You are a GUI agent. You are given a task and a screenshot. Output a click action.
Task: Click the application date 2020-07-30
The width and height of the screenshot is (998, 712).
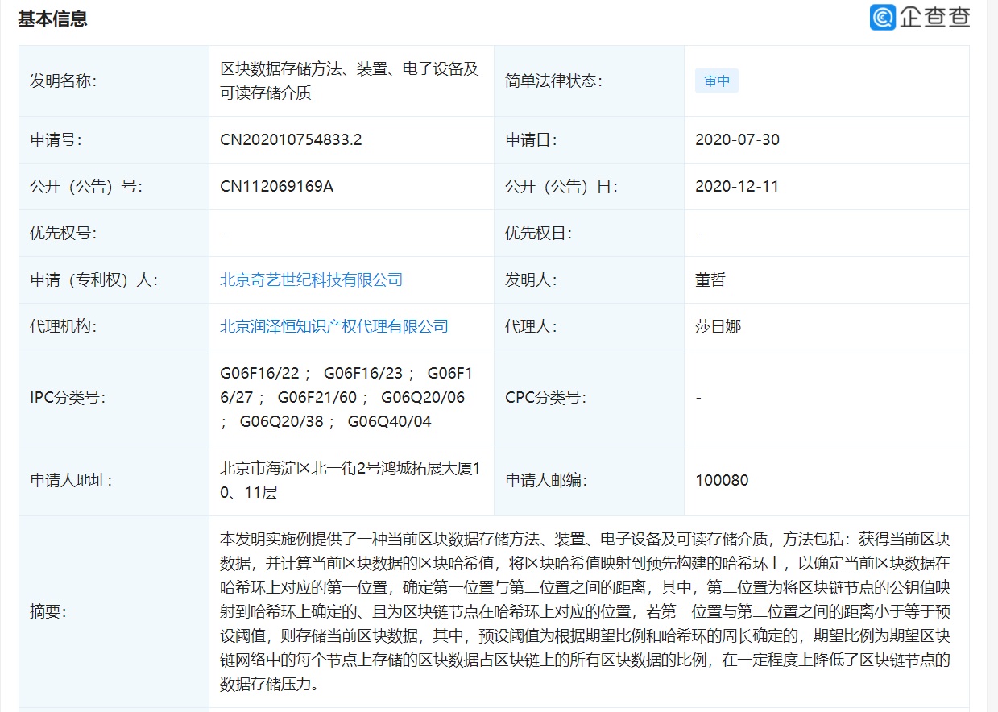737,139
